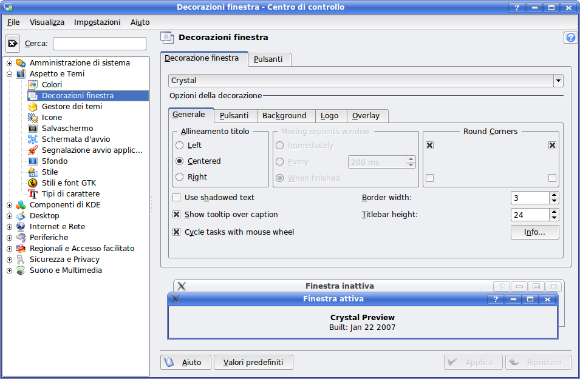Expand Amministrazione di sistema tree node

coord(9,63)
